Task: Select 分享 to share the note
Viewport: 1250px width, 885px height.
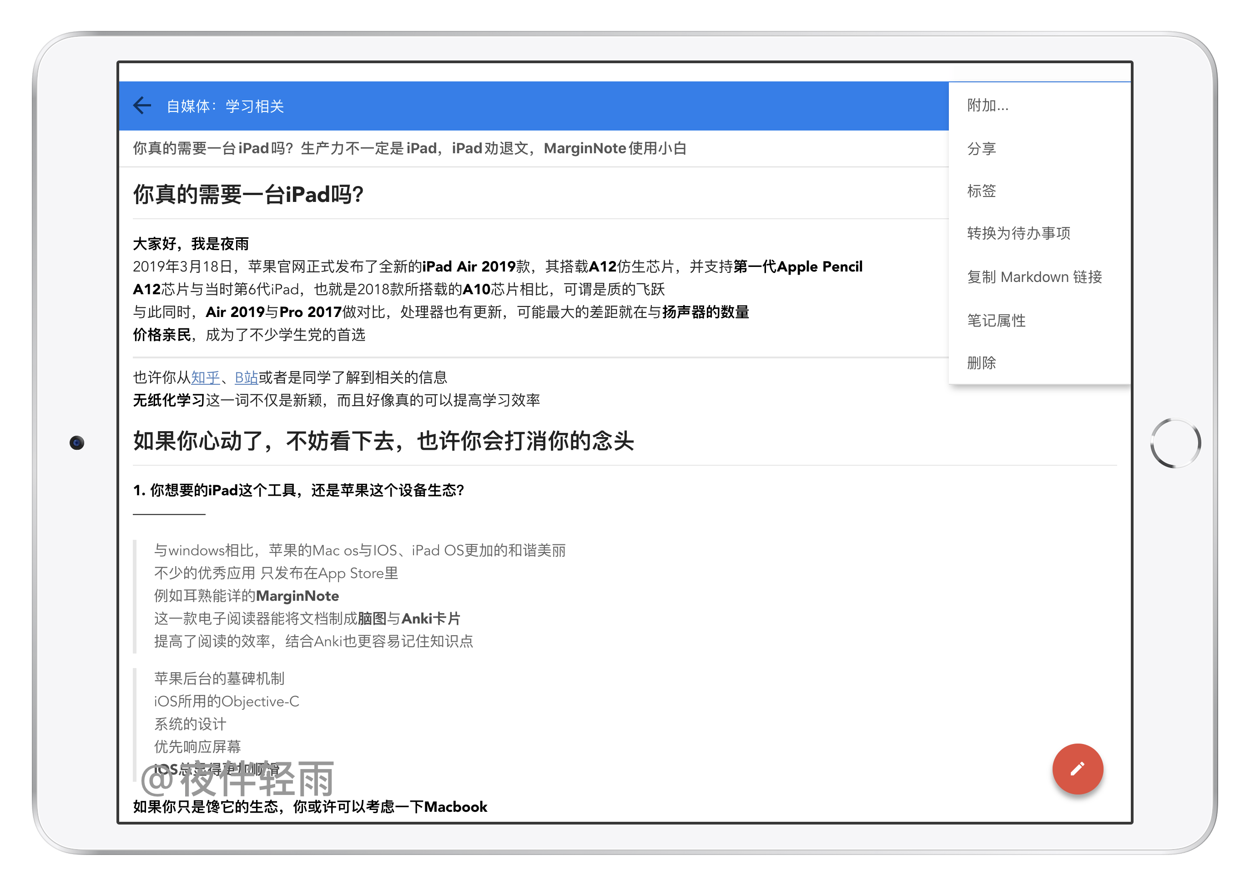Action: point(983,148)
